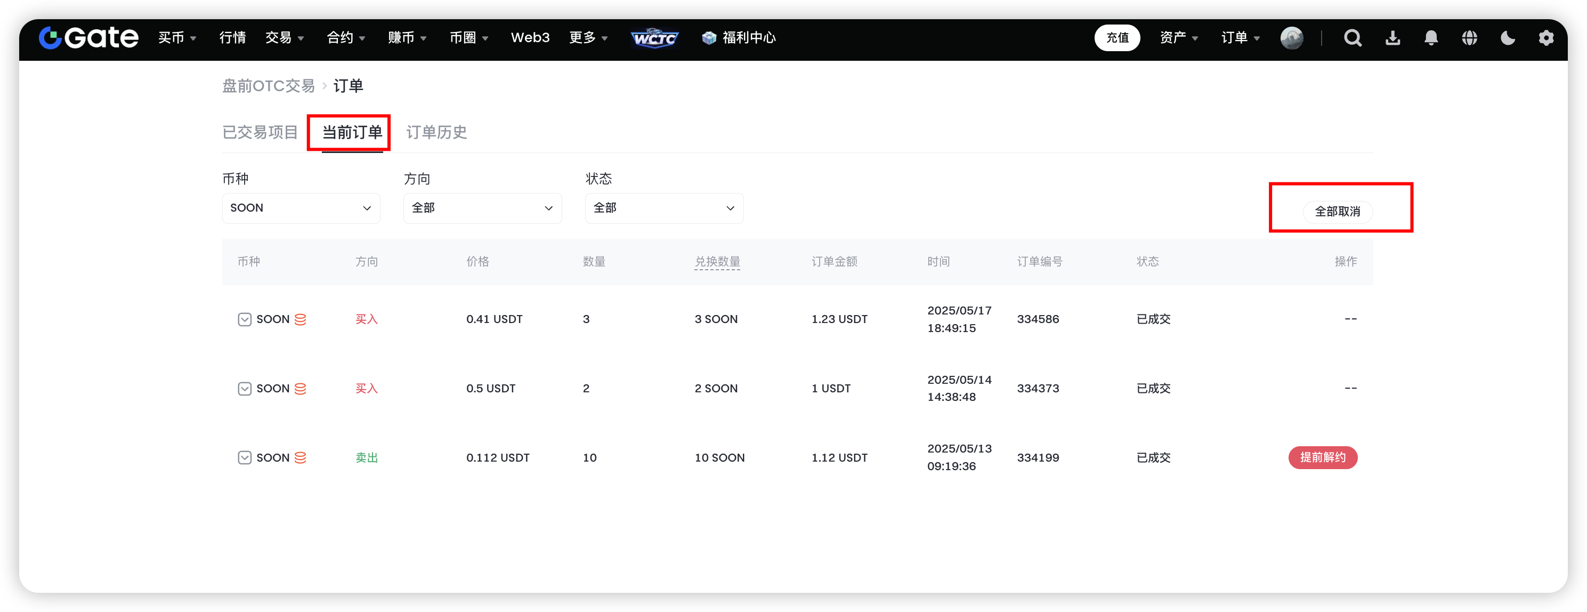This screenshot has width=1587, height=612.
Task: Expand order 334373 row checkbox
Action: click(x=245, y=389)
